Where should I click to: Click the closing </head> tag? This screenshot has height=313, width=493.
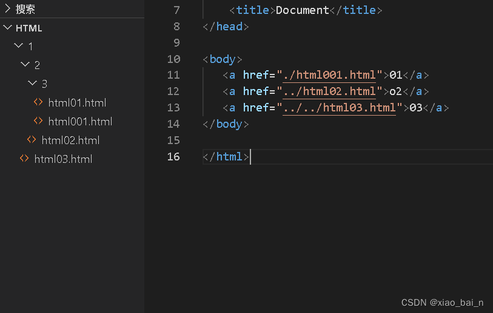click(226, 27)
